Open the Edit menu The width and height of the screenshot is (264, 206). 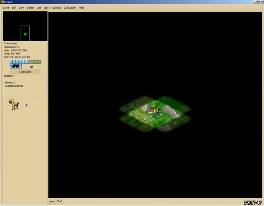pyautogui.click(x=14, y=8)
